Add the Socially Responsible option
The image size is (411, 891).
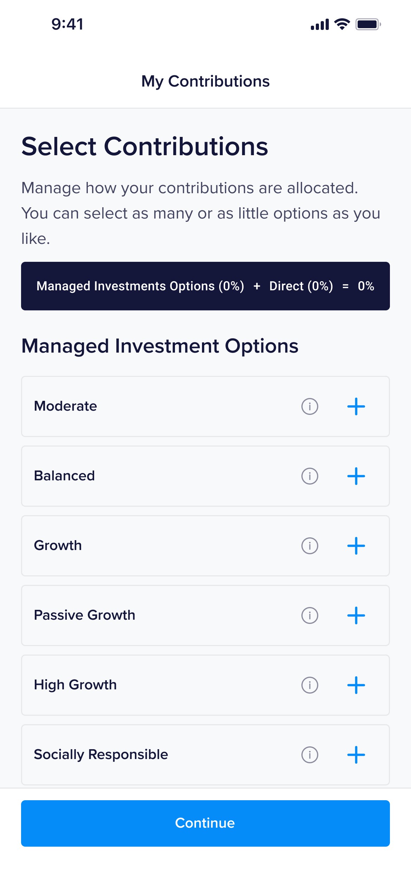point(356,755)
